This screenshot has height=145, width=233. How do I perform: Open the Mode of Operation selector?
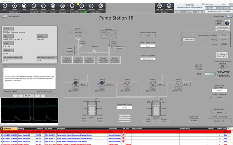click(x=148, y=59)
